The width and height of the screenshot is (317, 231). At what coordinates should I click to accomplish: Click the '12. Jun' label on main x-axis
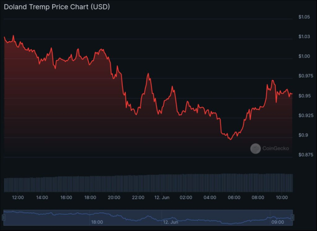click(162, 197)
